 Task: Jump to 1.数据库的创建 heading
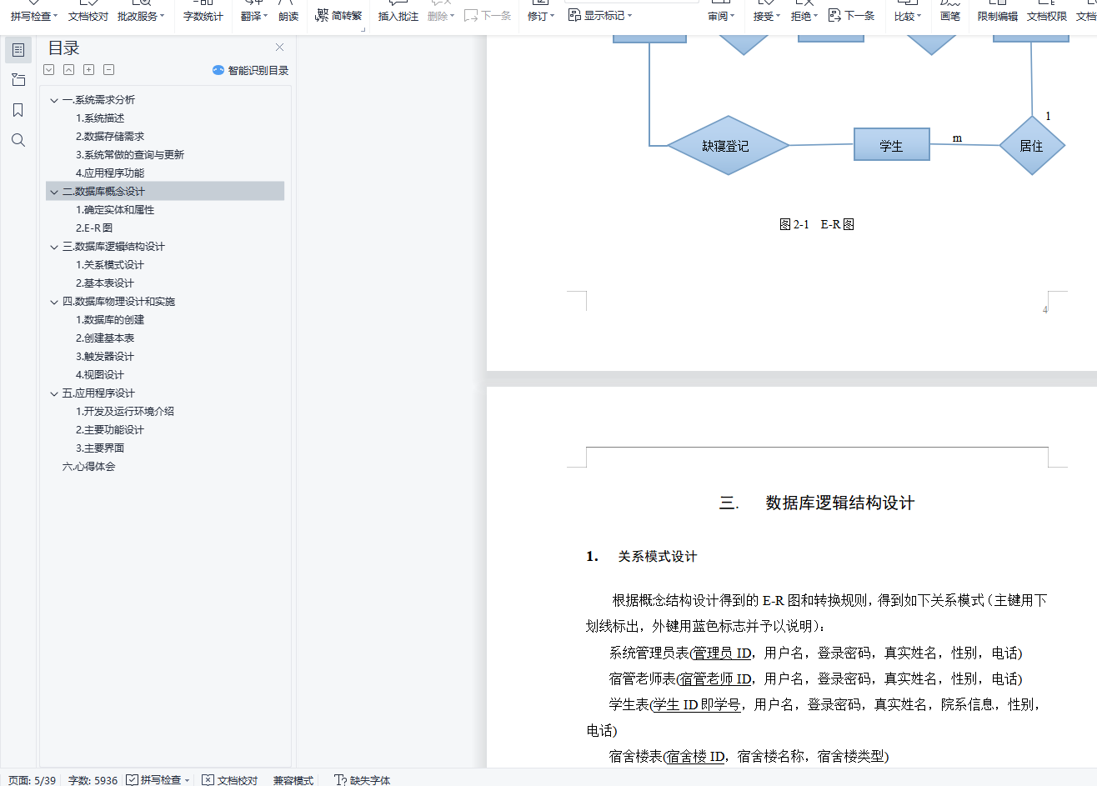coord(110,320)
